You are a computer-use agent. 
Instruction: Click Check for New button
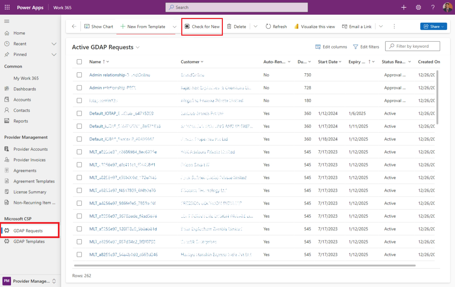pos(202,27)
